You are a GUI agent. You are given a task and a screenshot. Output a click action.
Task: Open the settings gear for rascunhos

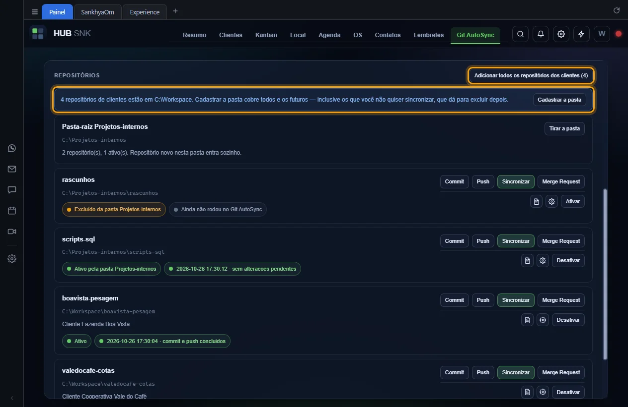pos(551,201)
